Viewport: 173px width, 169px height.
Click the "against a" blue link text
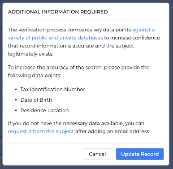tap(143, 30)
